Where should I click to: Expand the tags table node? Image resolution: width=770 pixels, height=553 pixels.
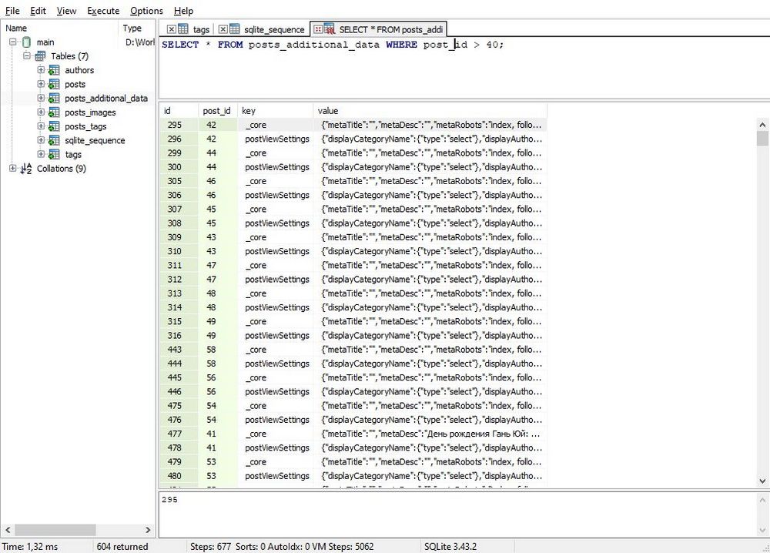coord(42,154)
